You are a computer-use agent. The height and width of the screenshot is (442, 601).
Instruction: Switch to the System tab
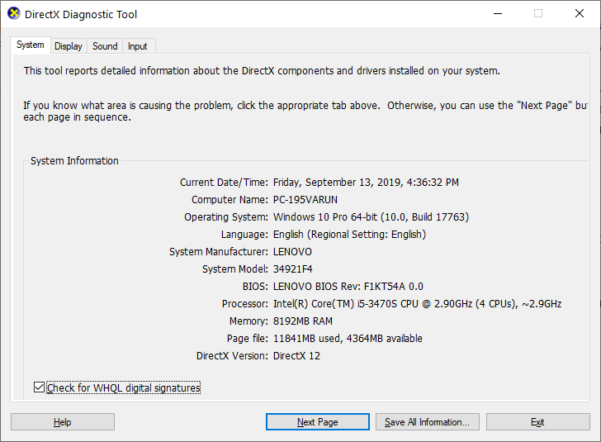(x=31, y=45)
